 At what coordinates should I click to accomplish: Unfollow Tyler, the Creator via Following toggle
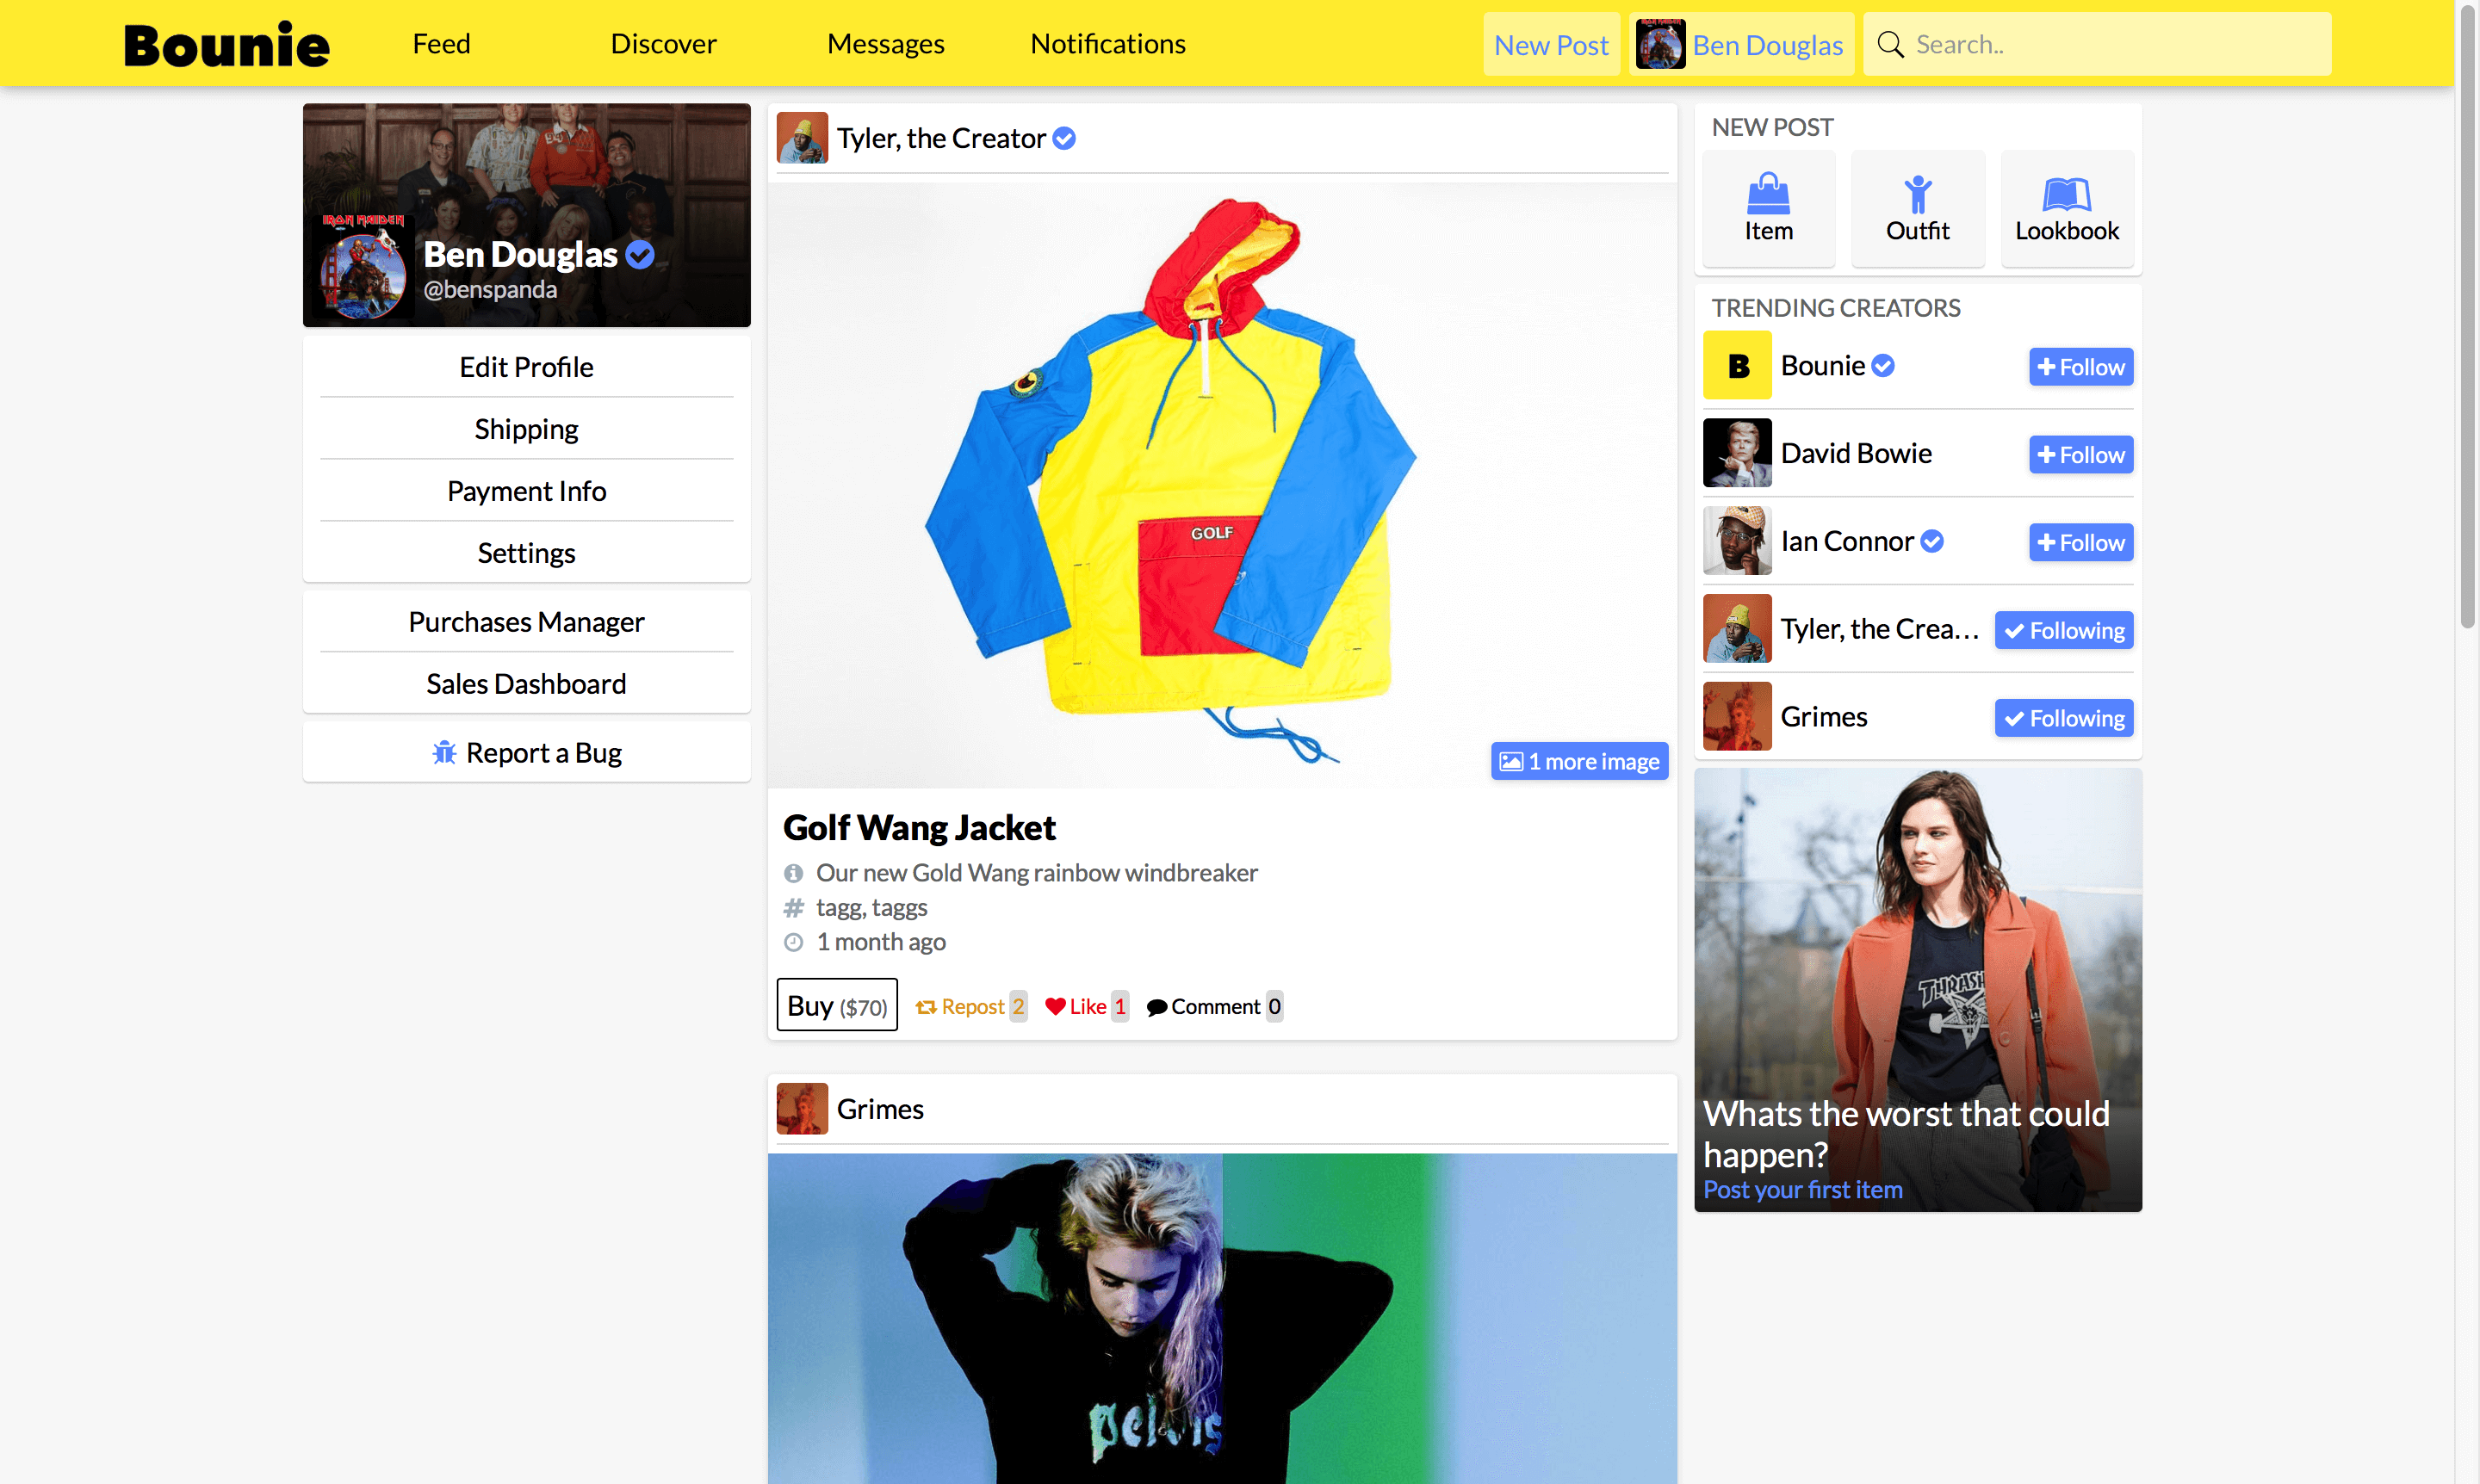[2063, 630]
